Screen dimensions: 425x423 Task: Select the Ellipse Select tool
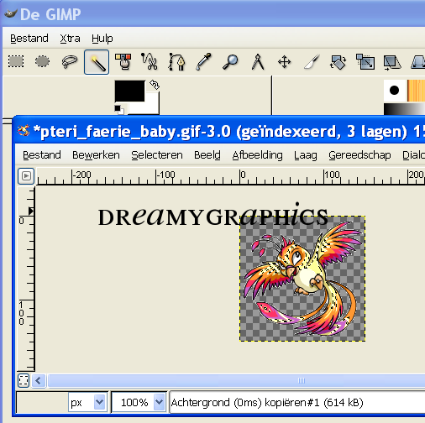[x=43, y=61]
